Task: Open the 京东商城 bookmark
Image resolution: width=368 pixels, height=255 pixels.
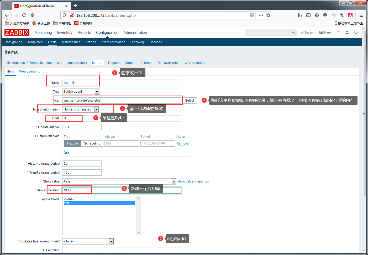Action: tap(83, 23)
